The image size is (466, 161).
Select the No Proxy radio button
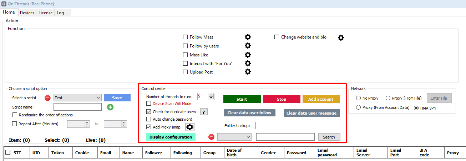[358, 98]
